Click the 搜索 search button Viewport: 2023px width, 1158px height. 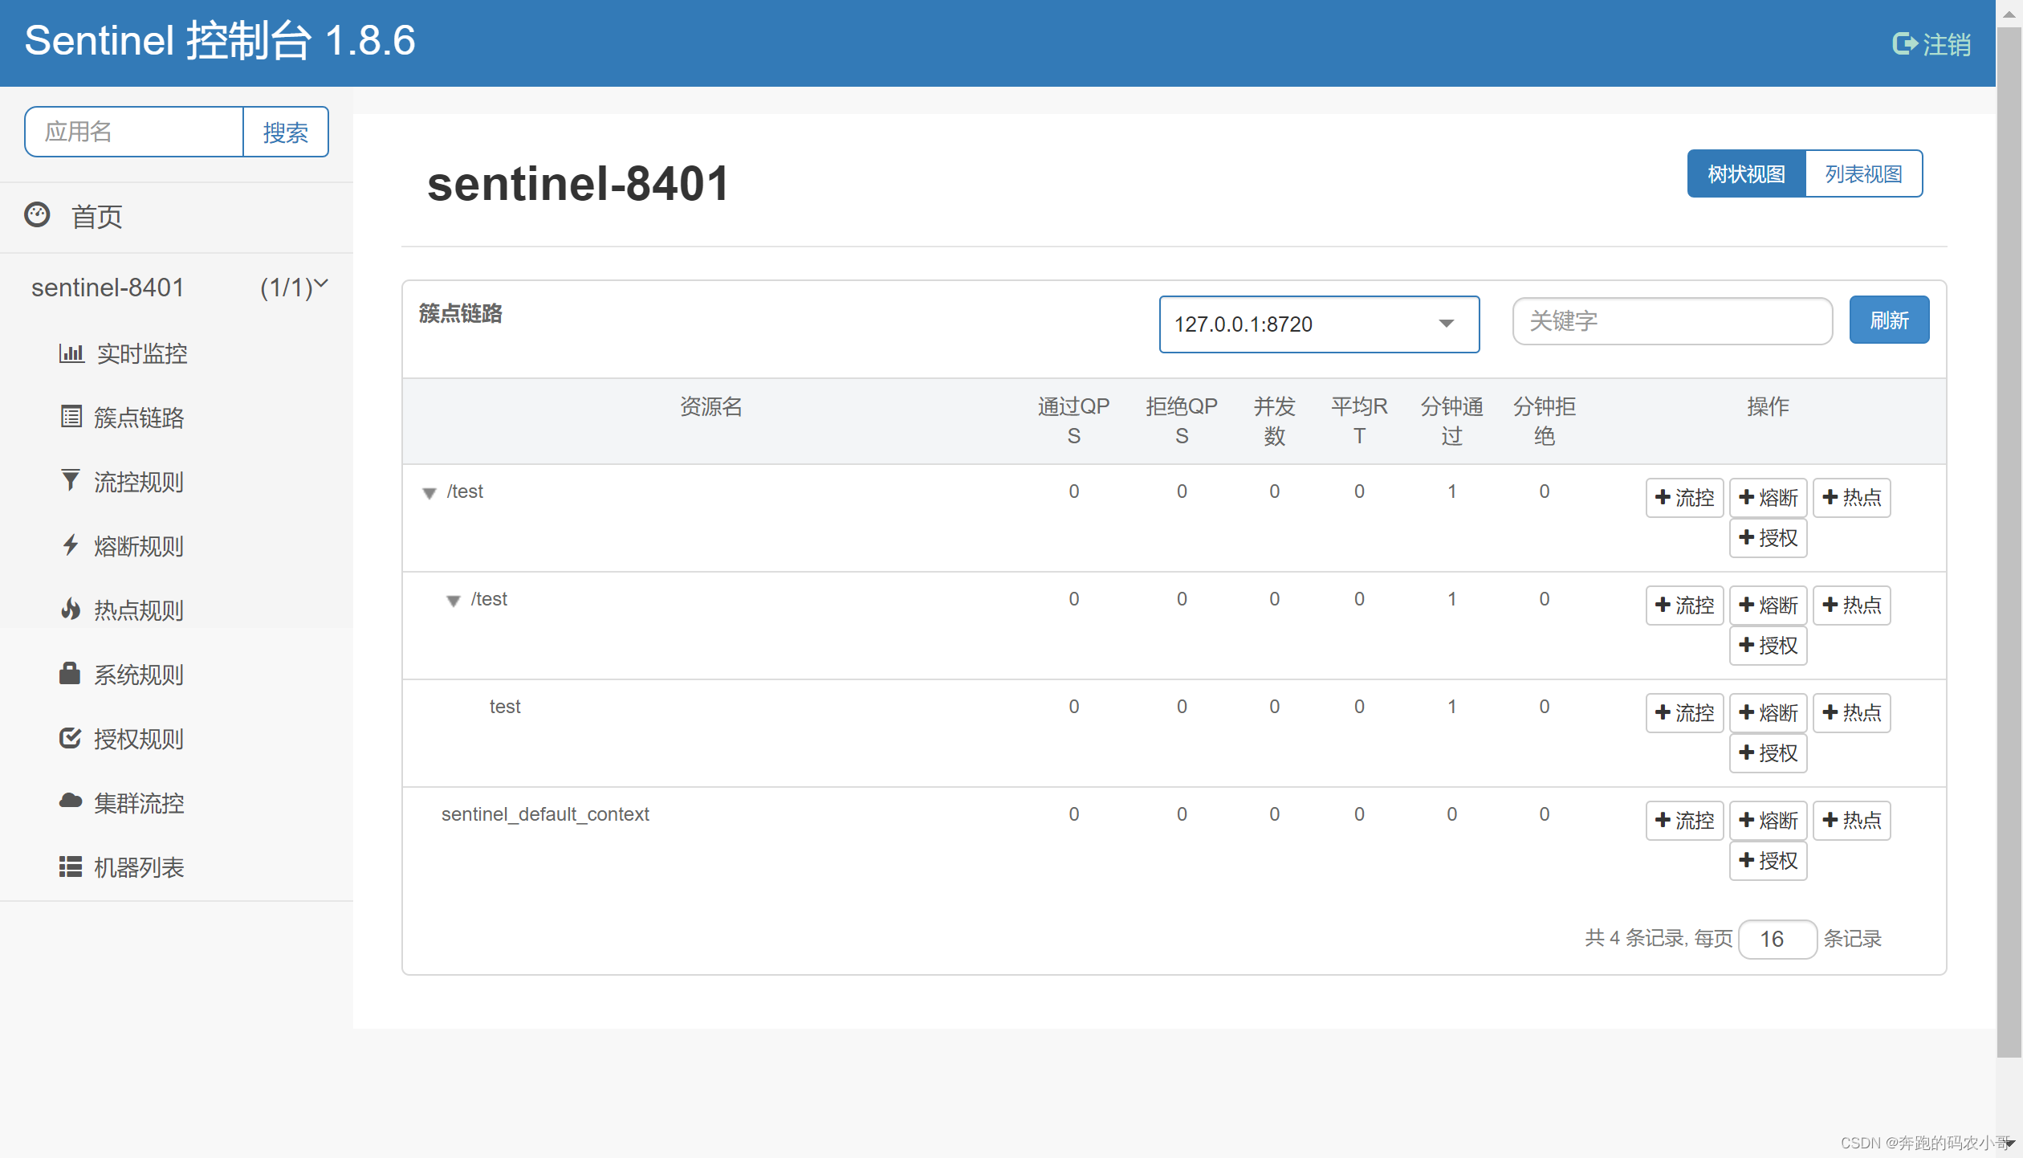coord(286,132)
